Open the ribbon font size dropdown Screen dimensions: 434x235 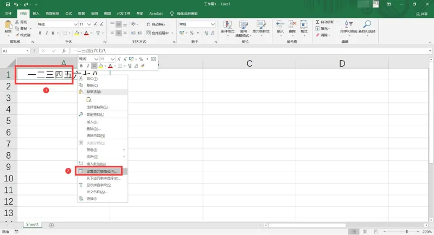[x=89, y=24]
